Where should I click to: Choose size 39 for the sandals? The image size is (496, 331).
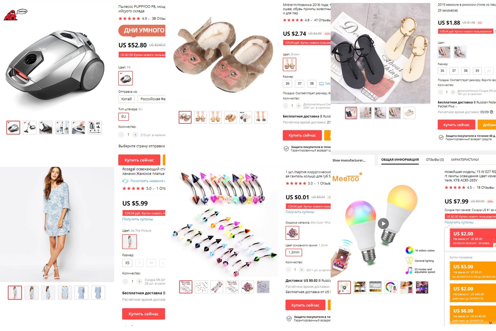[477, 70]
